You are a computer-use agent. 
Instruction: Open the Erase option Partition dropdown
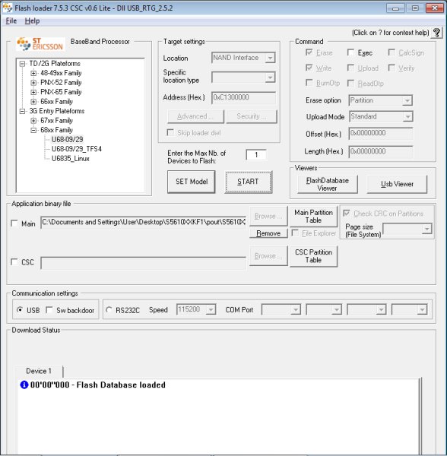pos(380,100)
